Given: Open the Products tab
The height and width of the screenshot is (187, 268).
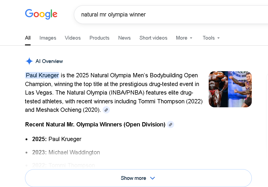Looking at the screenshot, I should tap(99, 38).
